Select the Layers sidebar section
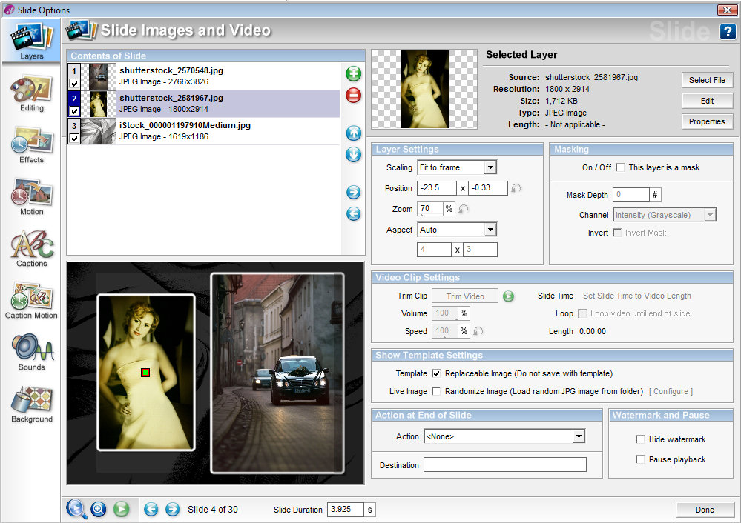The width and height of the screenshot is (741, 523). coord(31,41)
